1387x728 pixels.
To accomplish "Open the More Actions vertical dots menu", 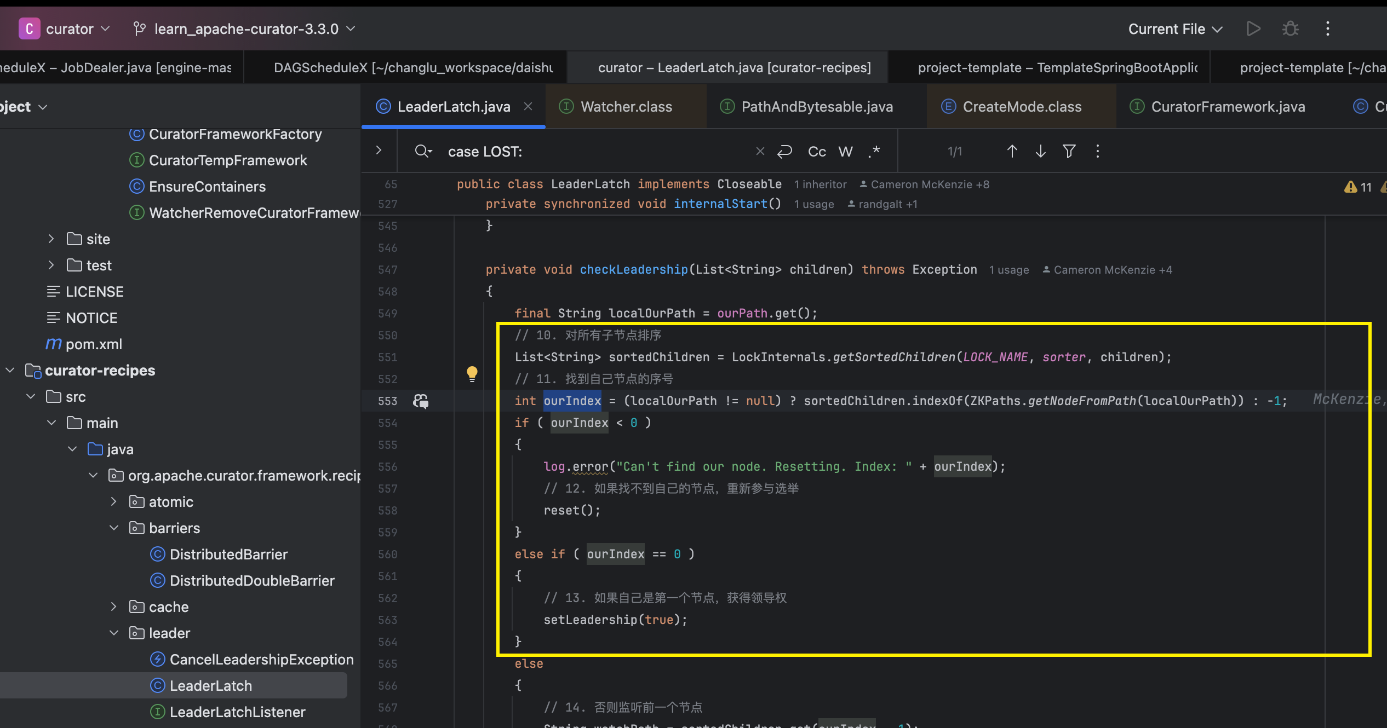I will click(1327, 28).
